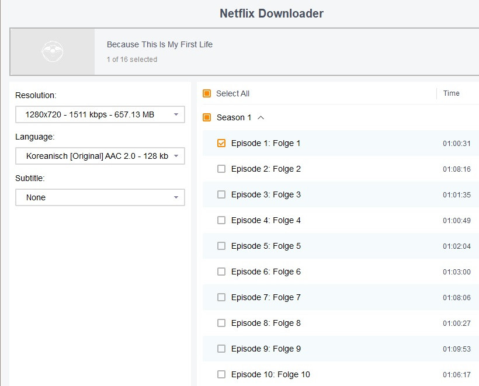Toggle the Select All checkbox
Screen dimensions: 479x386
coord(207,93)
